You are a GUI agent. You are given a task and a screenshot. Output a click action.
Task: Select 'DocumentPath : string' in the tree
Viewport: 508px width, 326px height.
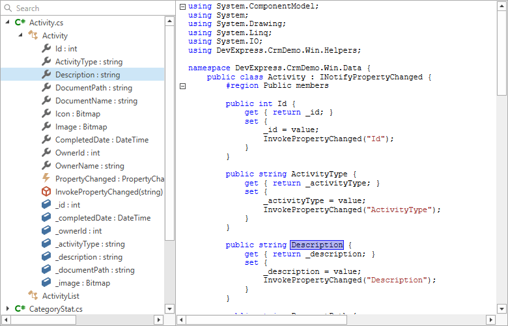tap(94, 88)
